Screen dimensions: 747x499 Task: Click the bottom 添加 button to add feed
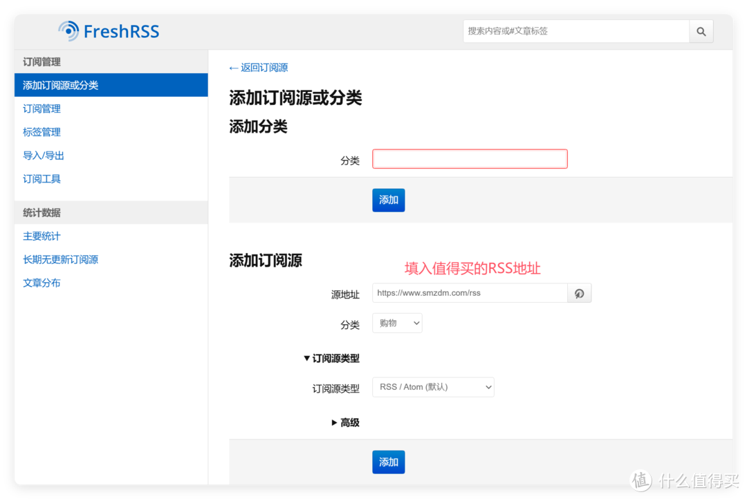pos(388,462)
